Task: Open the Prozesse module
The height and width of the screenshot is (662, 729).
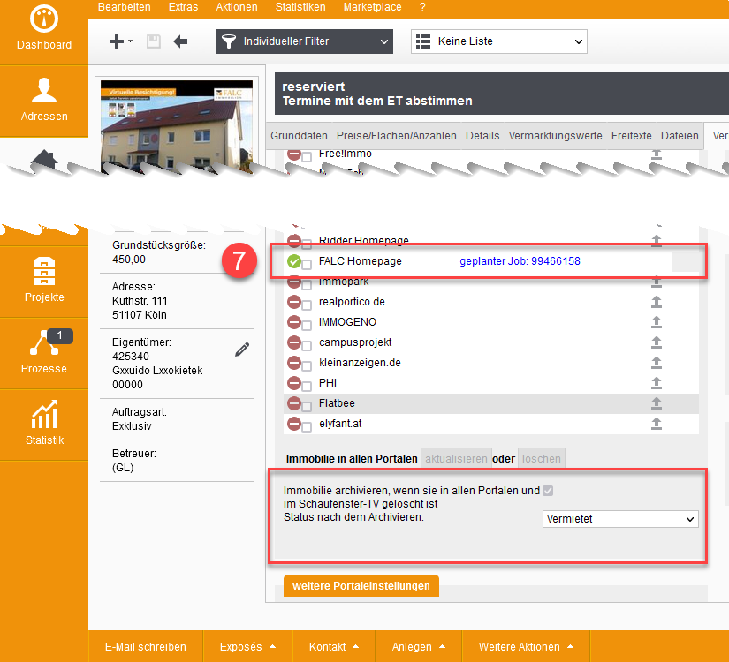Action: (x=44, y=352)
